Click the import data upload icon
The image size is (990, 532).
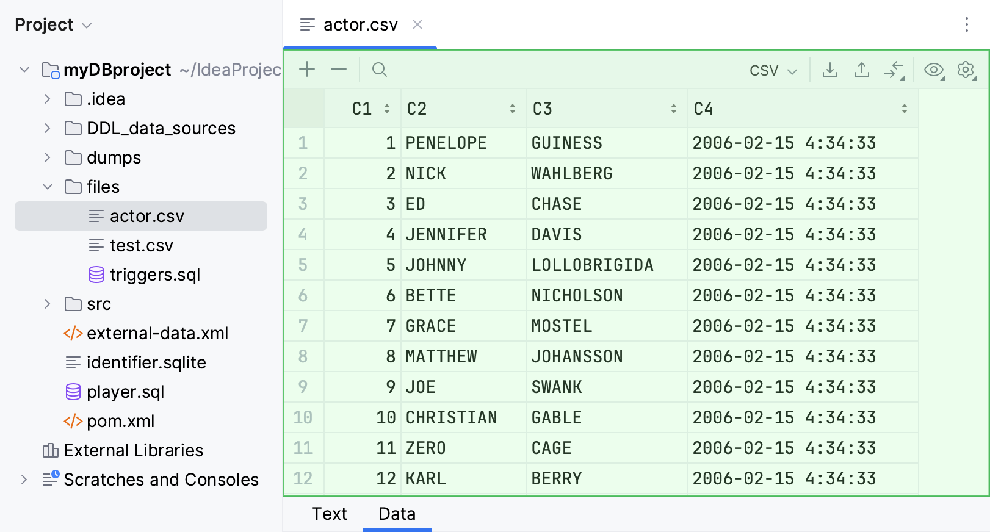click(861, 70)
